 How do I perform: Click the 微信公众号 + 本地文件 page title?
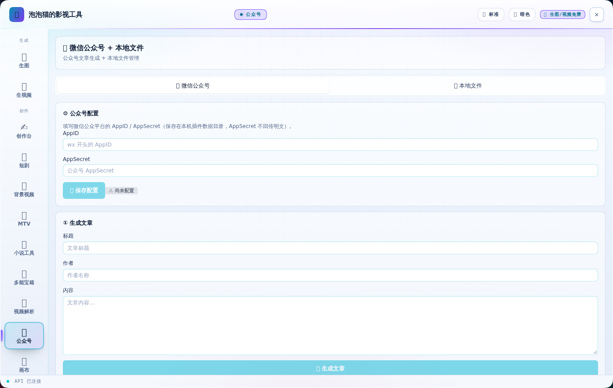click(103, 48)
